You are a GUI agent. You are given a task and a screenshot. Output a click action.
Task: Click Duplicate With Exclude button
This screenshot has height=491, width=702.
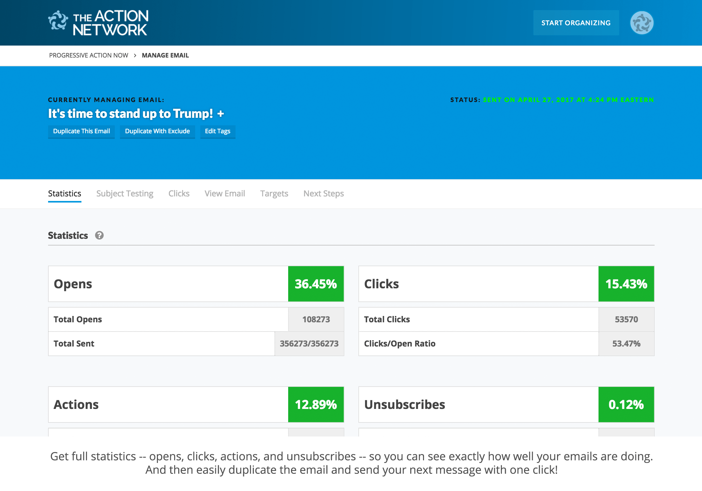point(157,131)
